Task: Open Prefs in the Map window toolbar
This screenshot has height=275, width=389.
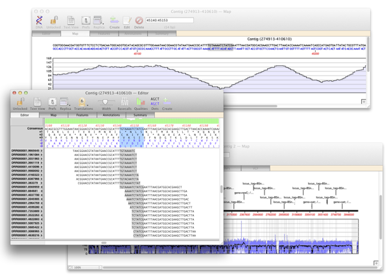Action: point(86,21)
